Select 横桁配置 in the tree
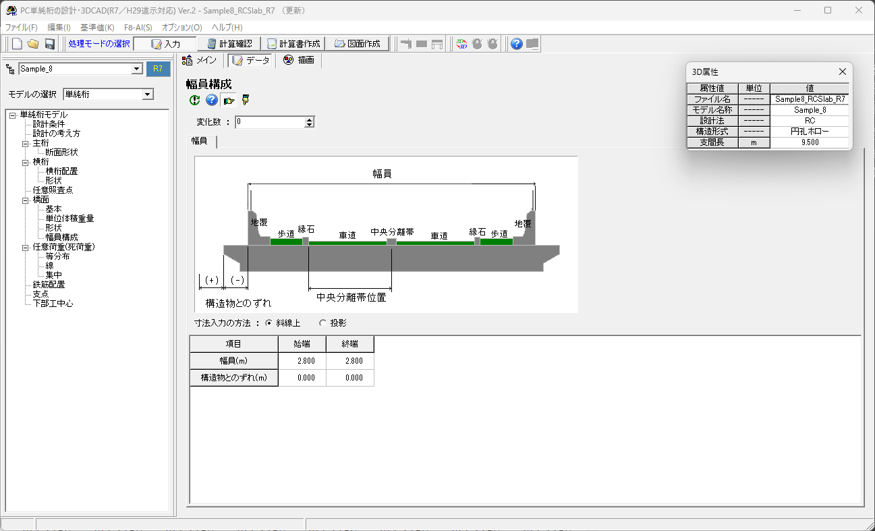 [61, 171]
